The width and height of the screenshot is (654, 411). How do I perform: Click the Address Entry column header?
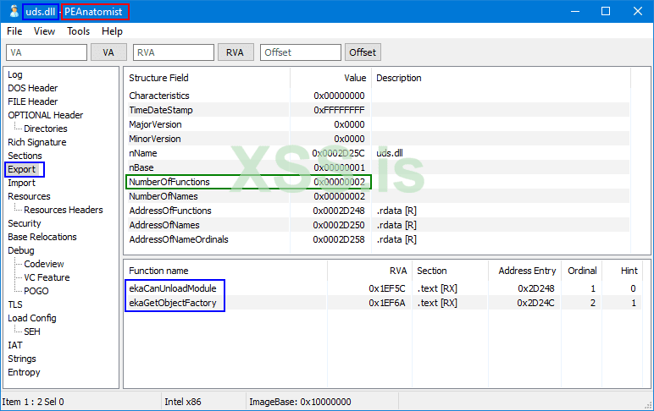(524, 271)
